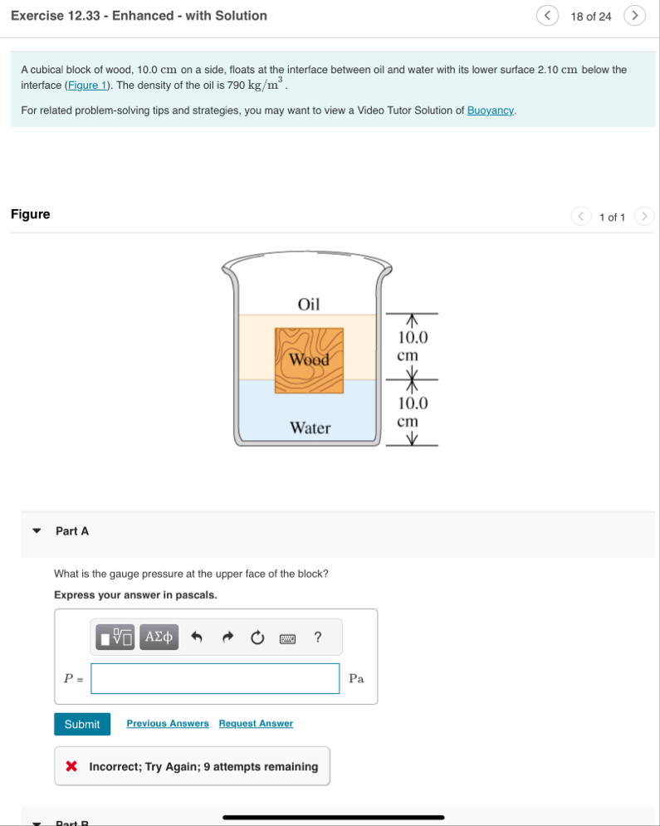Click Request Answer
Screen dimensions: 660x826
pyautogui.click(x=256, y=723)
